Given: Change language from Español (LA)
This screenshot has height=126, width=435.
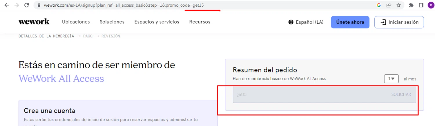Looking at the screenshot, I should pos(309,22).
